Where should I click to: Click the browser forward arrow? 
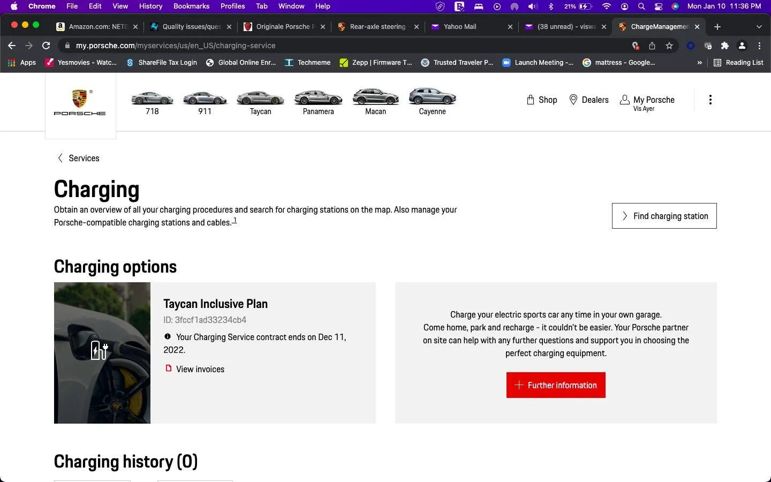pos(29,46)
